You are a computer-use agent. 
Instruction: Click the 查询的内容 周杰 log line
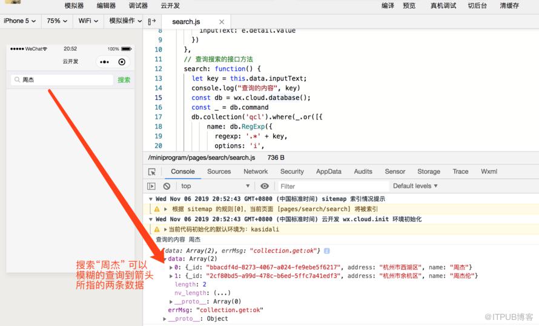pyautogui.click(x=178, y=239)
